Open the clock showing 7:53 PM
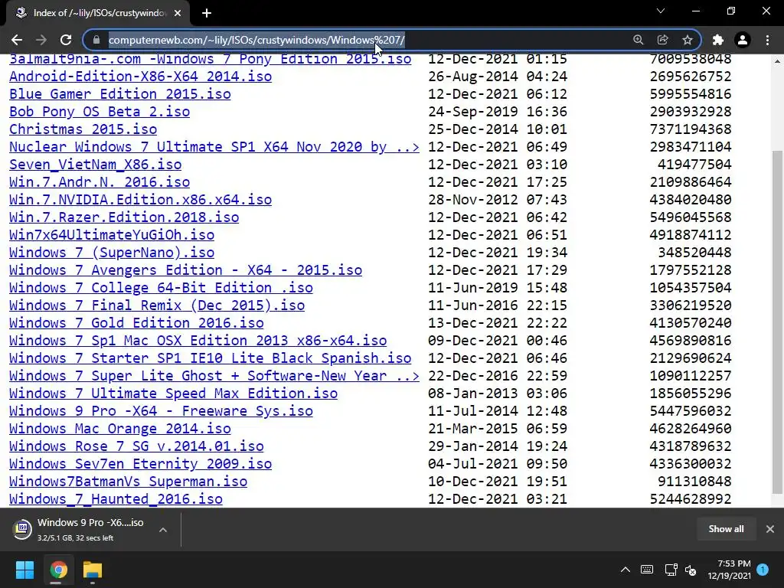This screenshot has height=588, width=784. pyautogui.click(x=730, y=570)
